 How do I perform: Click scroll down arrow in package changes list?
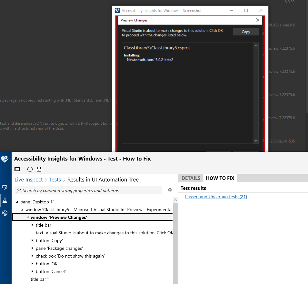tap(256, 141)
